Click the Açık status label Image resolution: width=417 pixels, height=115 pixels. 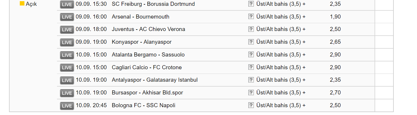pos(31,4)
